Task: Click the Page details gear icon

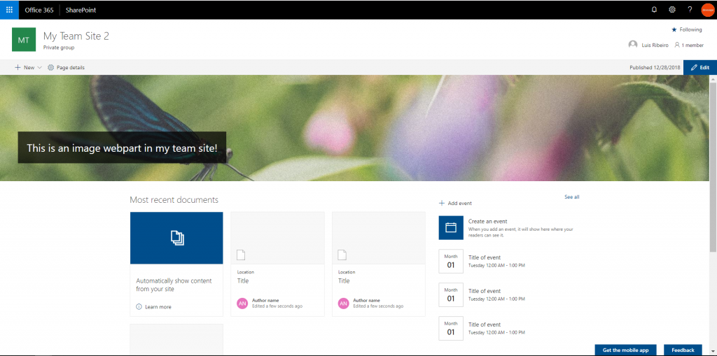Action: pos(50,68)
